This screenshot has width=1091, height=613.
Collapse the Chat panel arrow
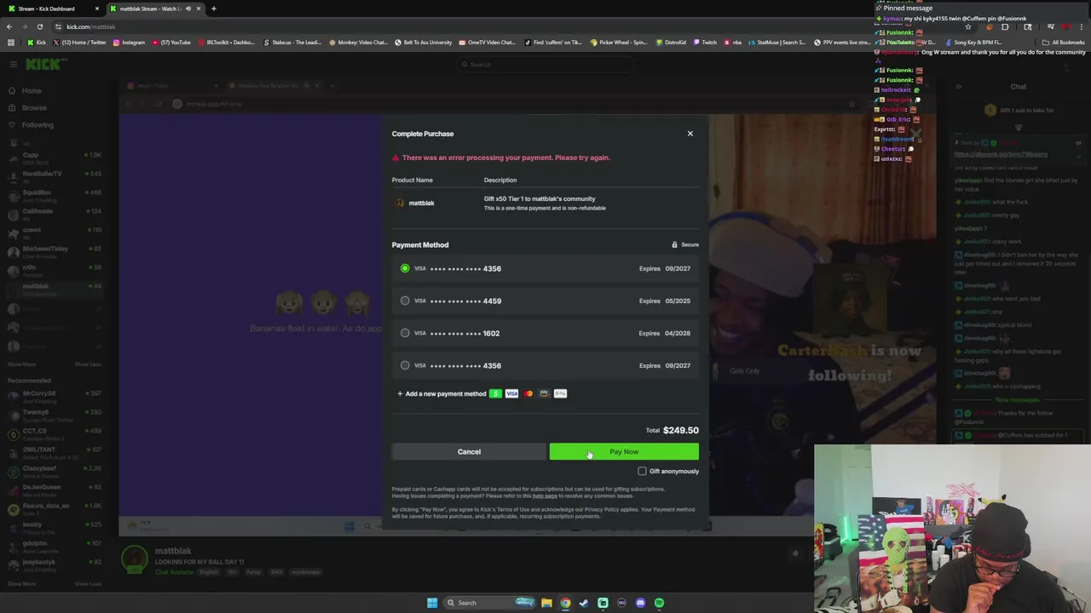pos(958,87)
